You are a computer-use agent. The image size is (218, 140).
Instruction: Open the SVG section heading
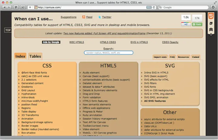pyautogui.click(x=170, y=66)
